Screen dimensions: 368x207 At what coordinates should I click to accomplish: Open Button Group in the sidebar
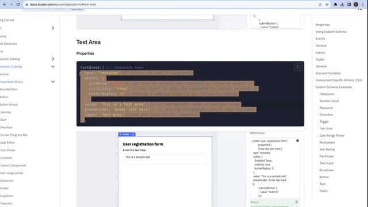pyautogui.click(x=9, y=105)
